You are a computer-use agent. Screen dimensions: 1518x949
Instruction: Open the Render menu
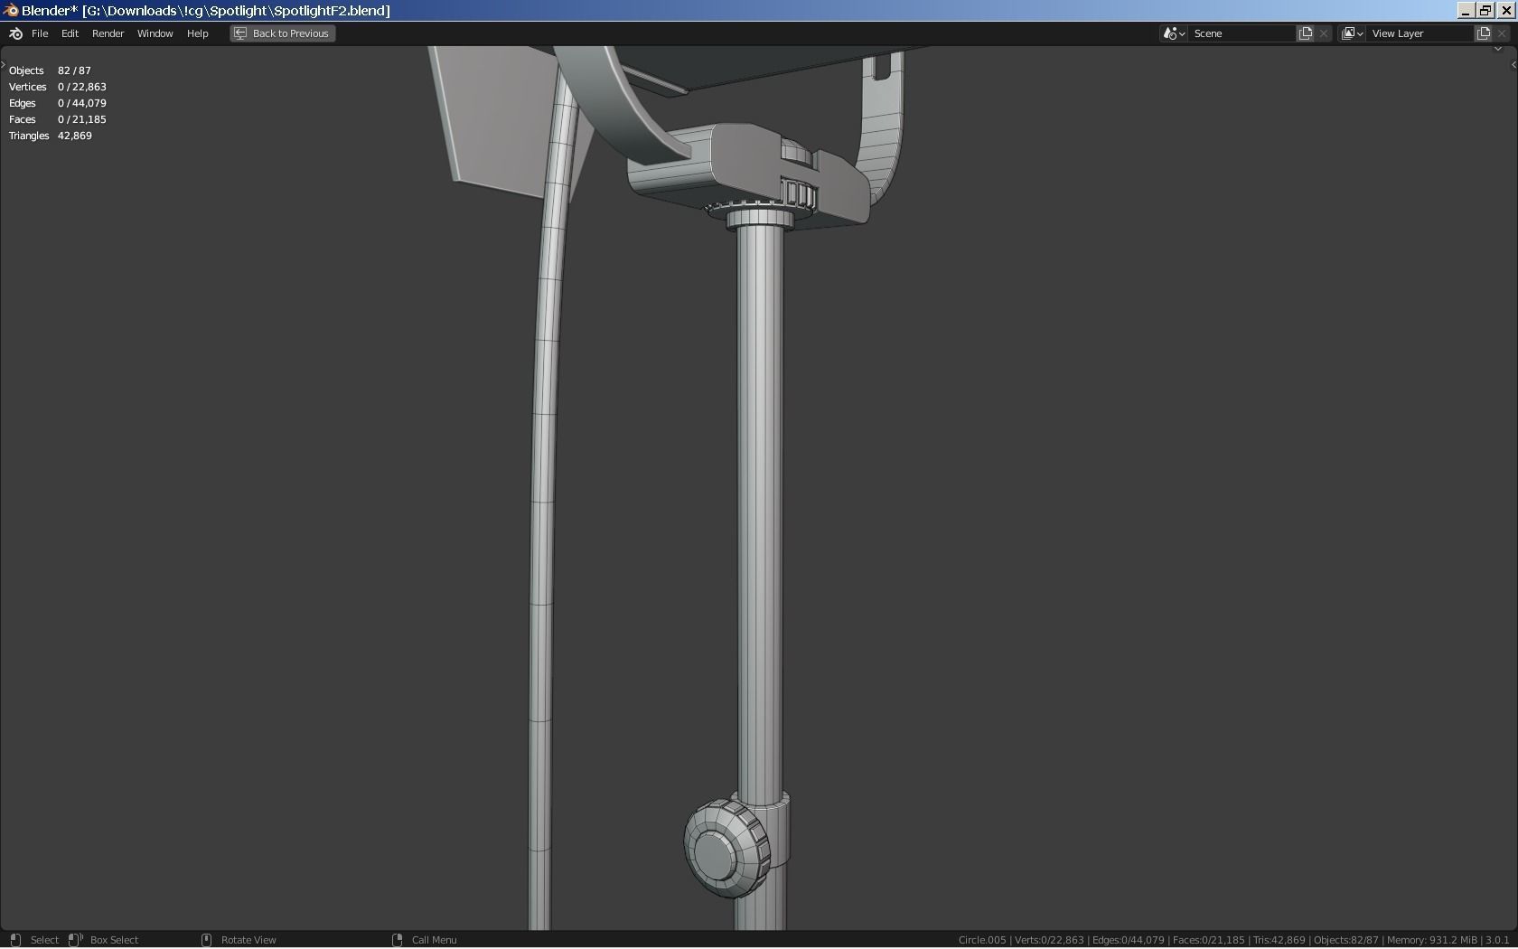point(108,33)
